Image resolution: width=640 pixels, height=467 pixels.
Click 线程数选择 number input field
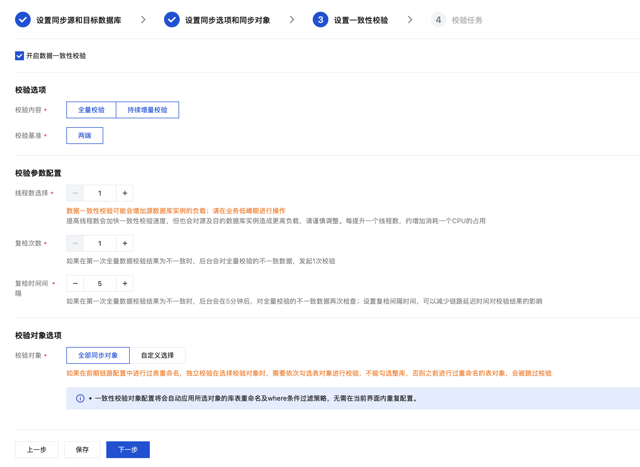tap(100, 193)
